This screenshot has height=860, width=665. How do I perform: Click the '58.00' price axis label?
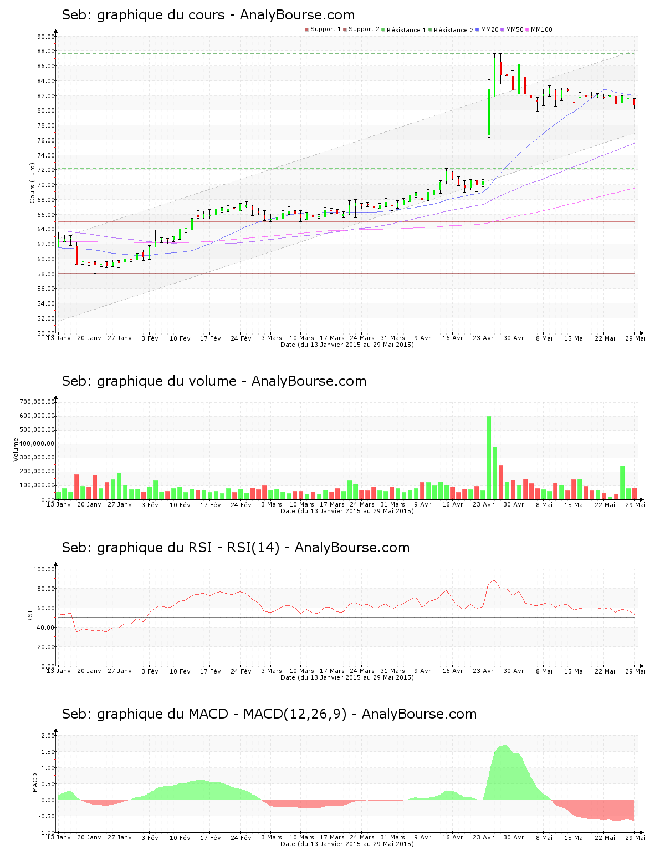pyautogui.click(x=45, y=274)
